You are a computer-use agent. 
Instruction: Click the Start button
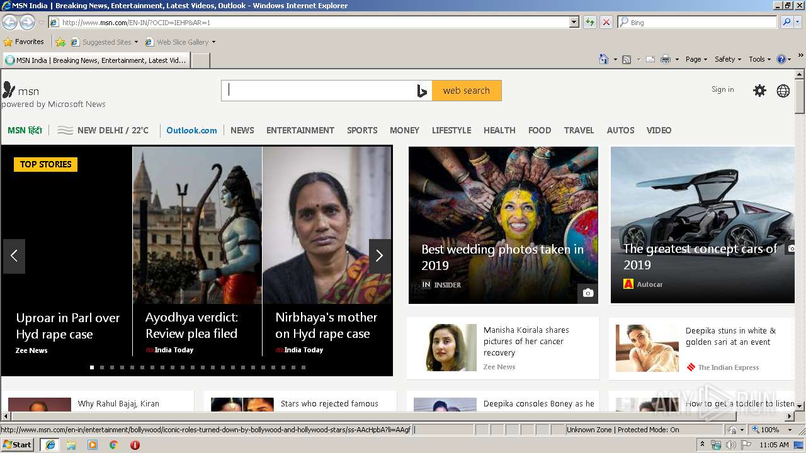pyautogui.click(x=18, y=445)
